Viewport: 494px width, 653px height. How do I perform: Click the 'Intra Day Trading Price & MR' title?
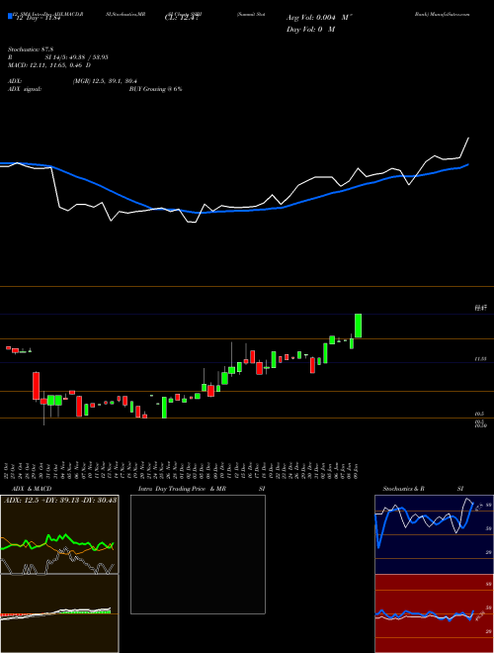point(182,489)
